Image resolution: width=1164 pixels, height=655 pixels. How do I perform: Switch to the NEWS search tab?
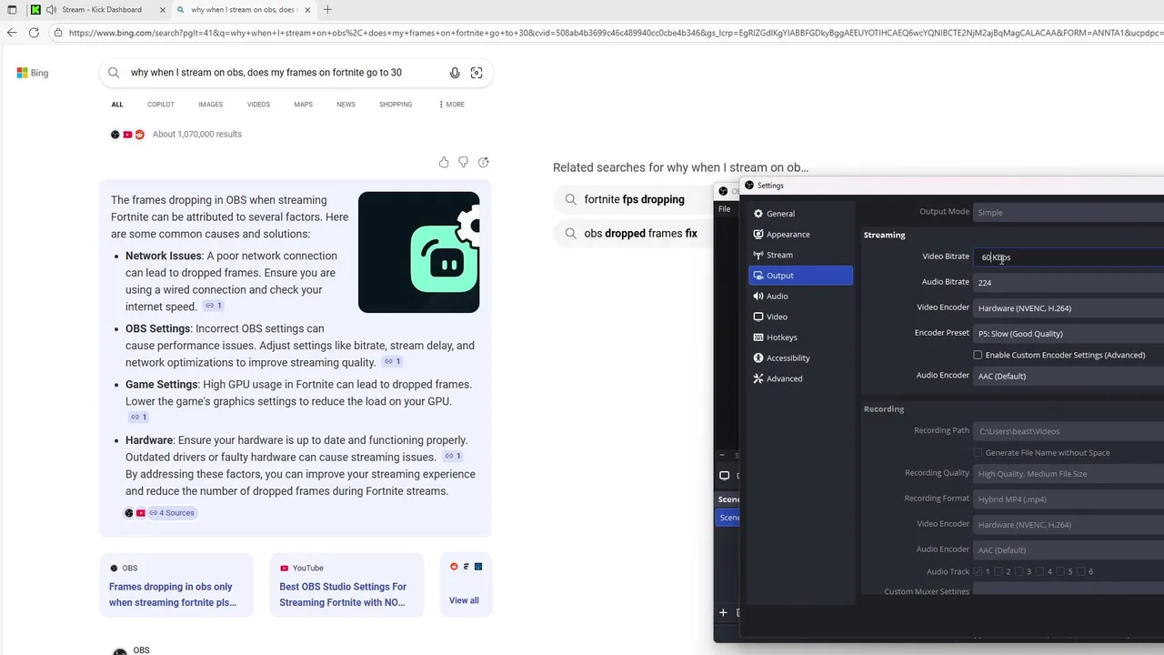346,105
